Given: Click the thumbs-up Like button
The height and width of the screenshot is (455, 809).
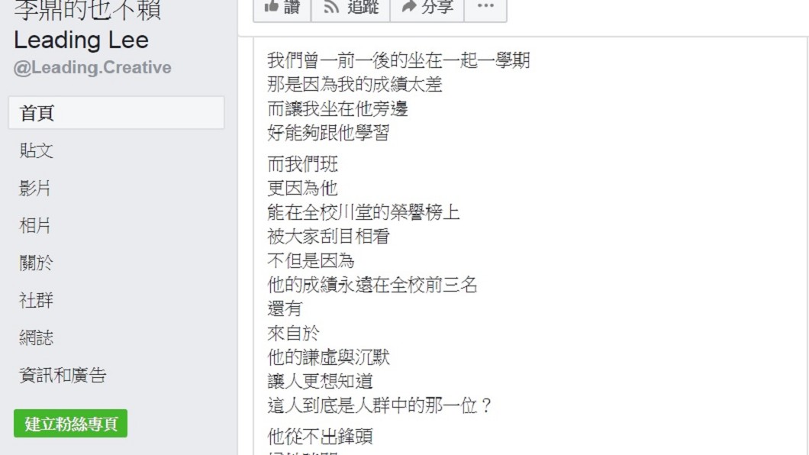Looking at the screenshot, I should pyautogui.click(x=282, y=8).
